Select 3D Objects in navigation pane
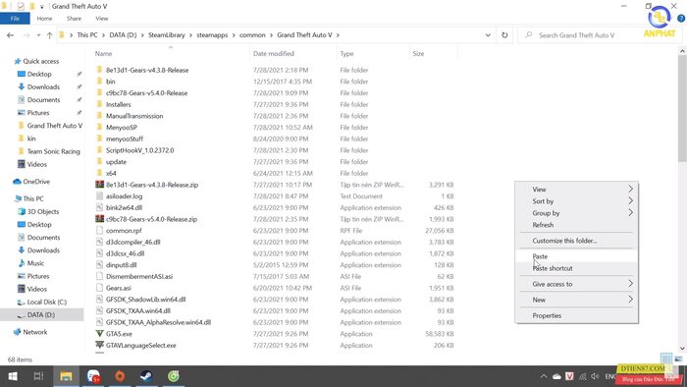 point(43,211)
